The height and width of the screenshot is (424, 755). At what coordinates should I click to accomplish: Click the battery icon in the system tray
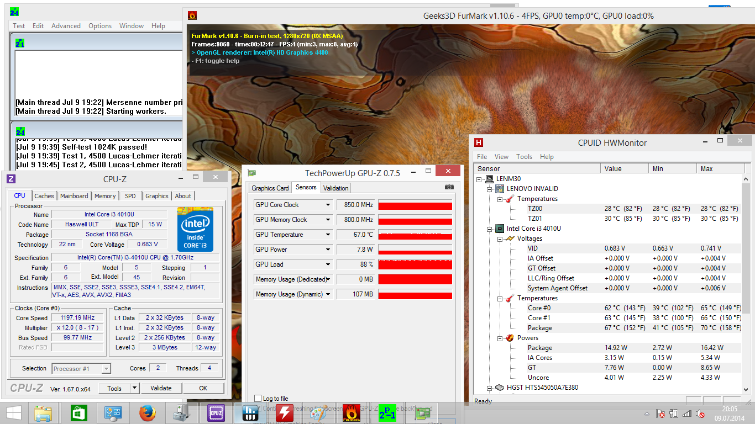[674, 414]
